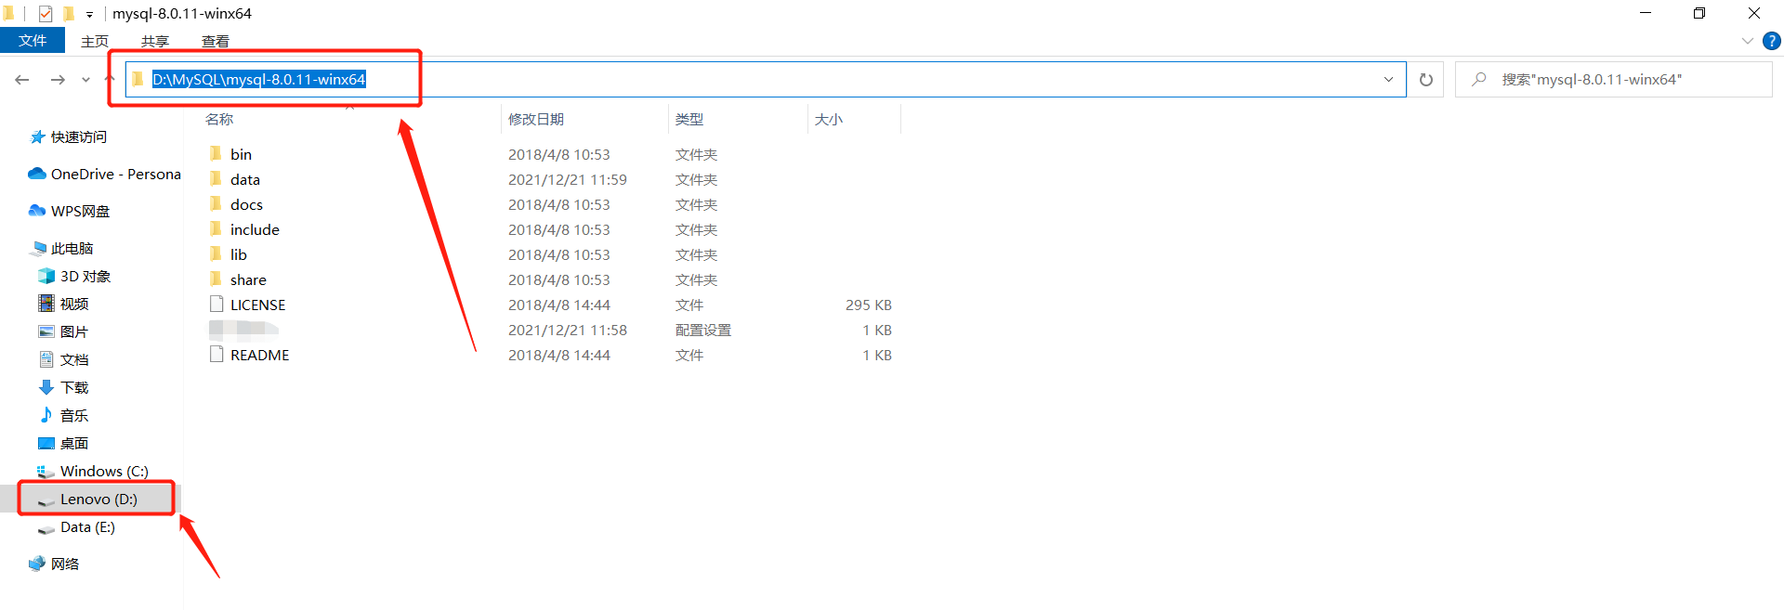The height and width of the screenshot is (610, 1784).
Task: Go forward with the forward arrow
Action: point(58,80)
